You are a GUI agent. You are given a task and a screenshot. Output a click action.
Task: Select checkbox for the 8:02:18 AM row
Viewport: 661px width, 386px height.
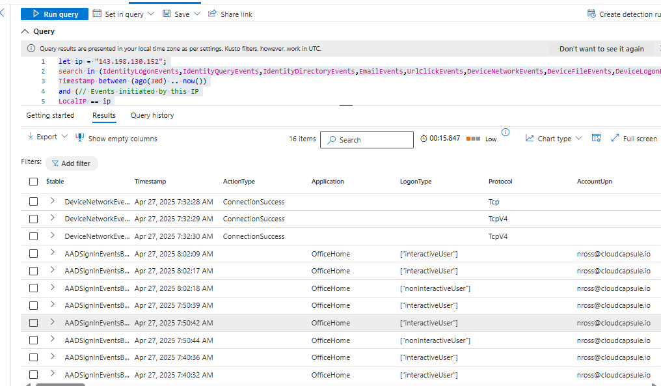34,288
